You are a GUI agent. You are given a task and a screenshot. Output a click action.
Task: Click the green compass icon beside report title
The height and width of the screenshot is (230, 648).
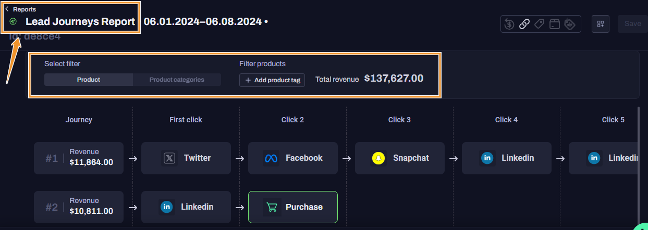click(14, 22)
